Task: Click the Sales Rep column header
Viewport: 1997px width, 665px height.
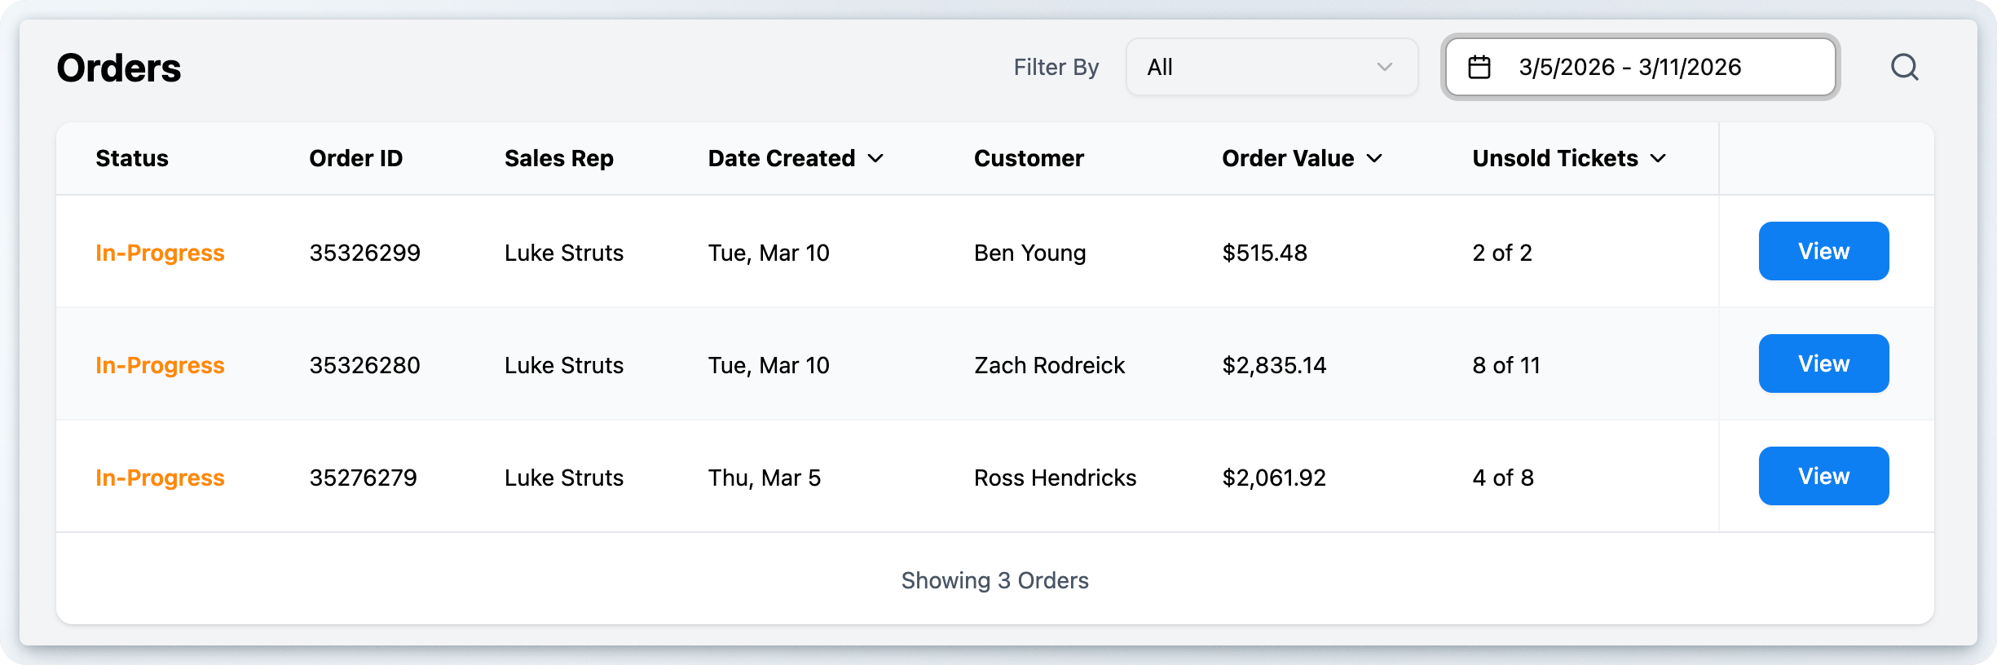Action: 559,158
